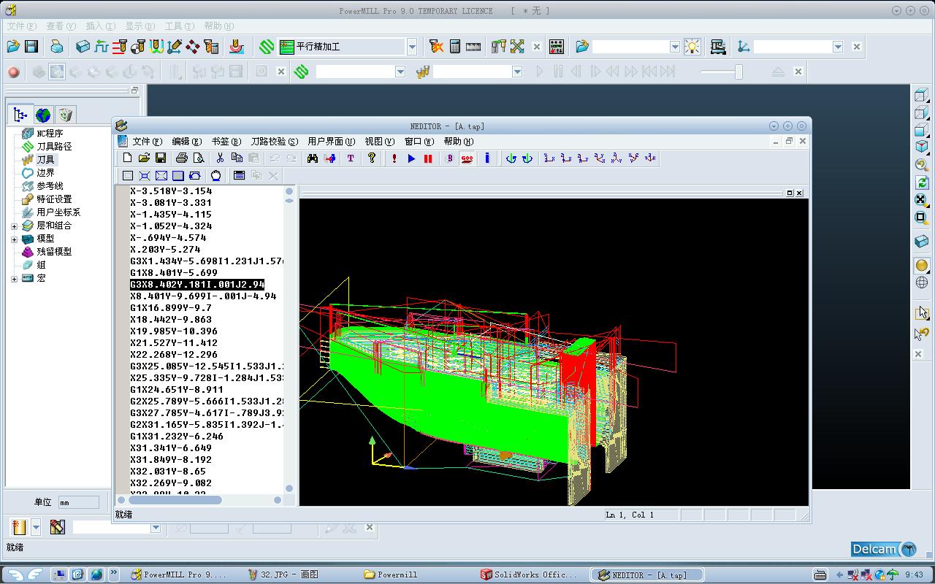The height and width of the screenshot is (584, 935).
Task: Open the toolpath dropdown in second toolbar
Action: point(400,72)
